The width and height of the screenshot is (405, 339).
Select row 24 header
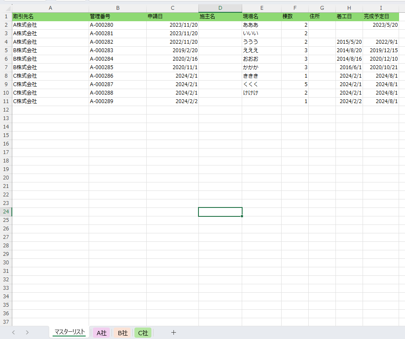6,212
